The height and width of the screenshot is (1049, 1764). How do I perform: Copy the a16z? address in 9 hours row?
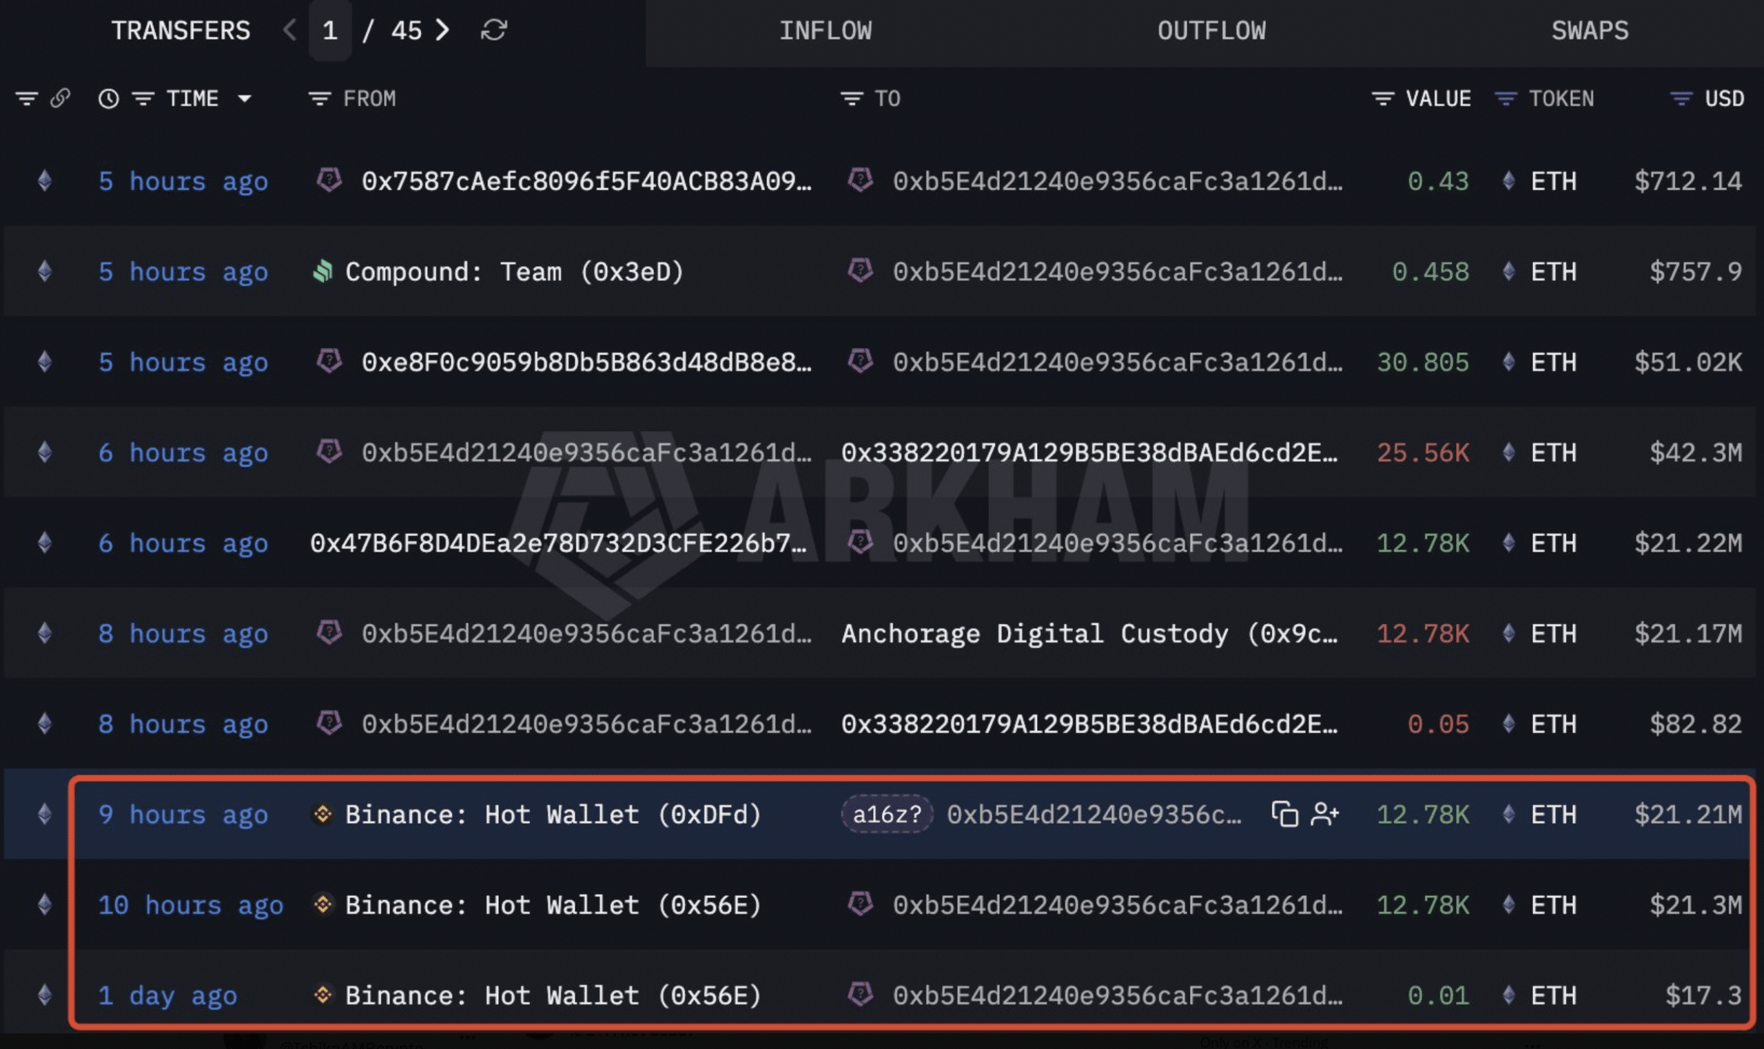[x=1284, y=813]
